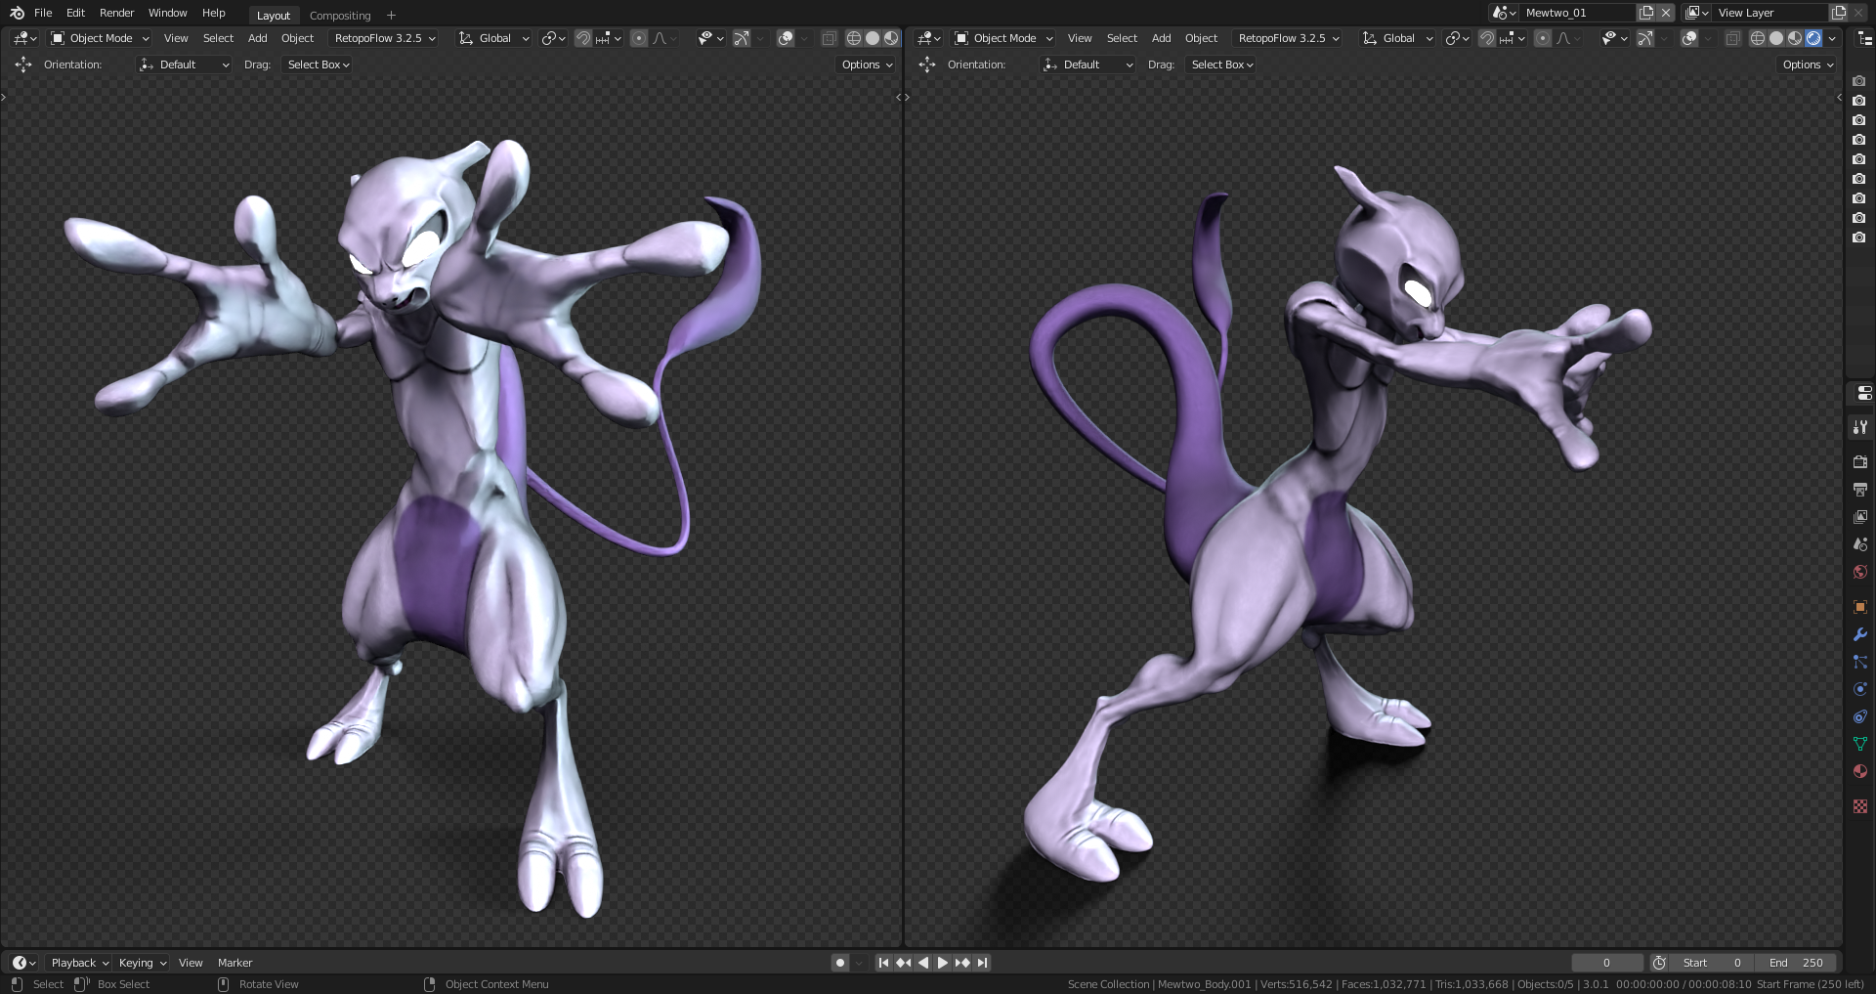
Task: Switch to the Compositing workspace tab
Action: click(340, 15)
